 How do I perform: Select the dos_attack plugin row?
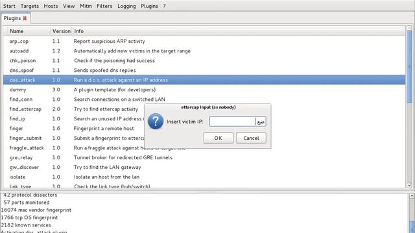click(x=204, y=80)
